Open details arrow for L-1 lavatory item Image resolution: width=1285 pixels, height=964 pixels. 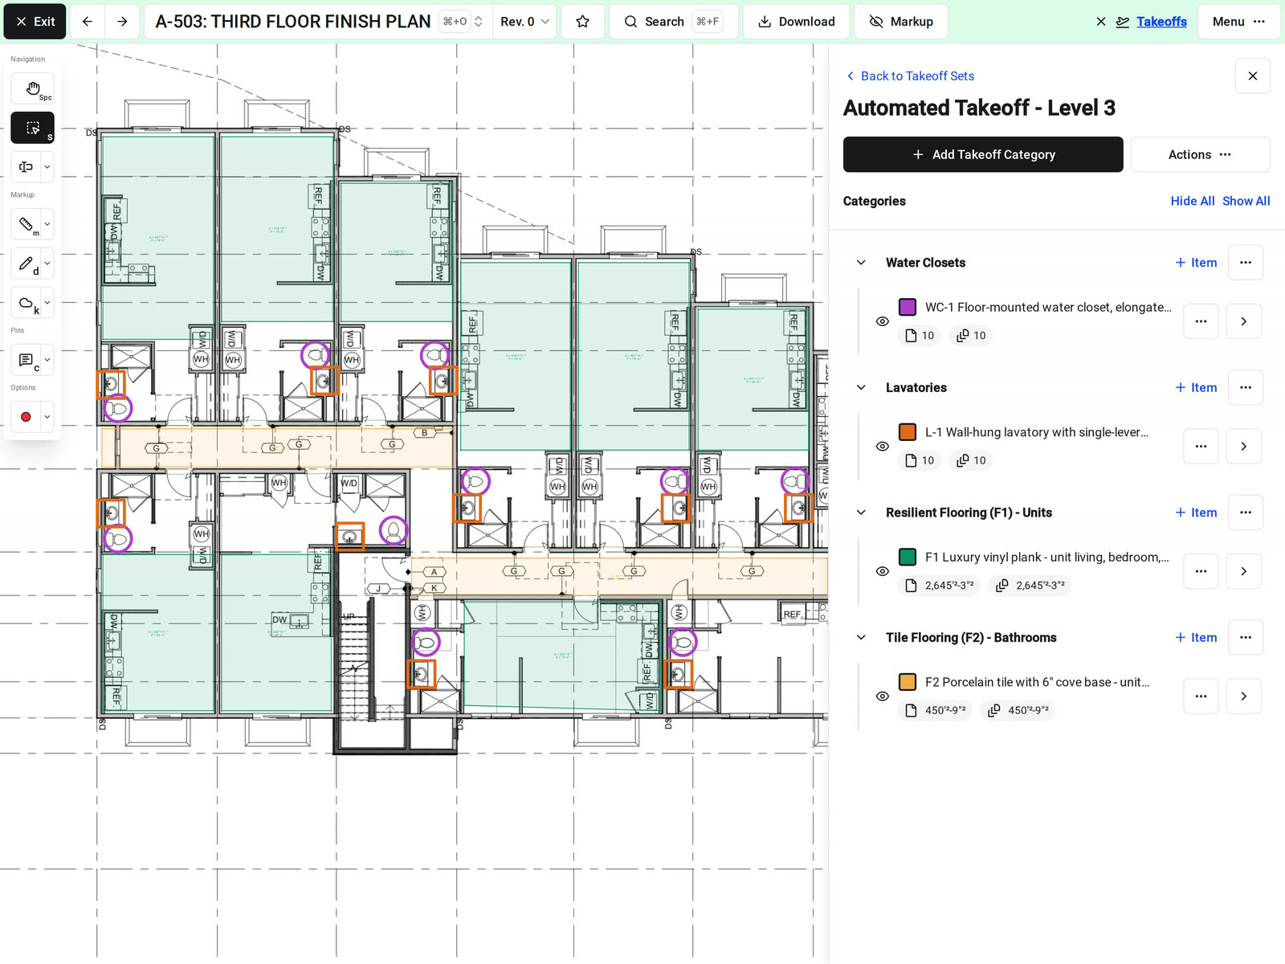(1244, 446)
